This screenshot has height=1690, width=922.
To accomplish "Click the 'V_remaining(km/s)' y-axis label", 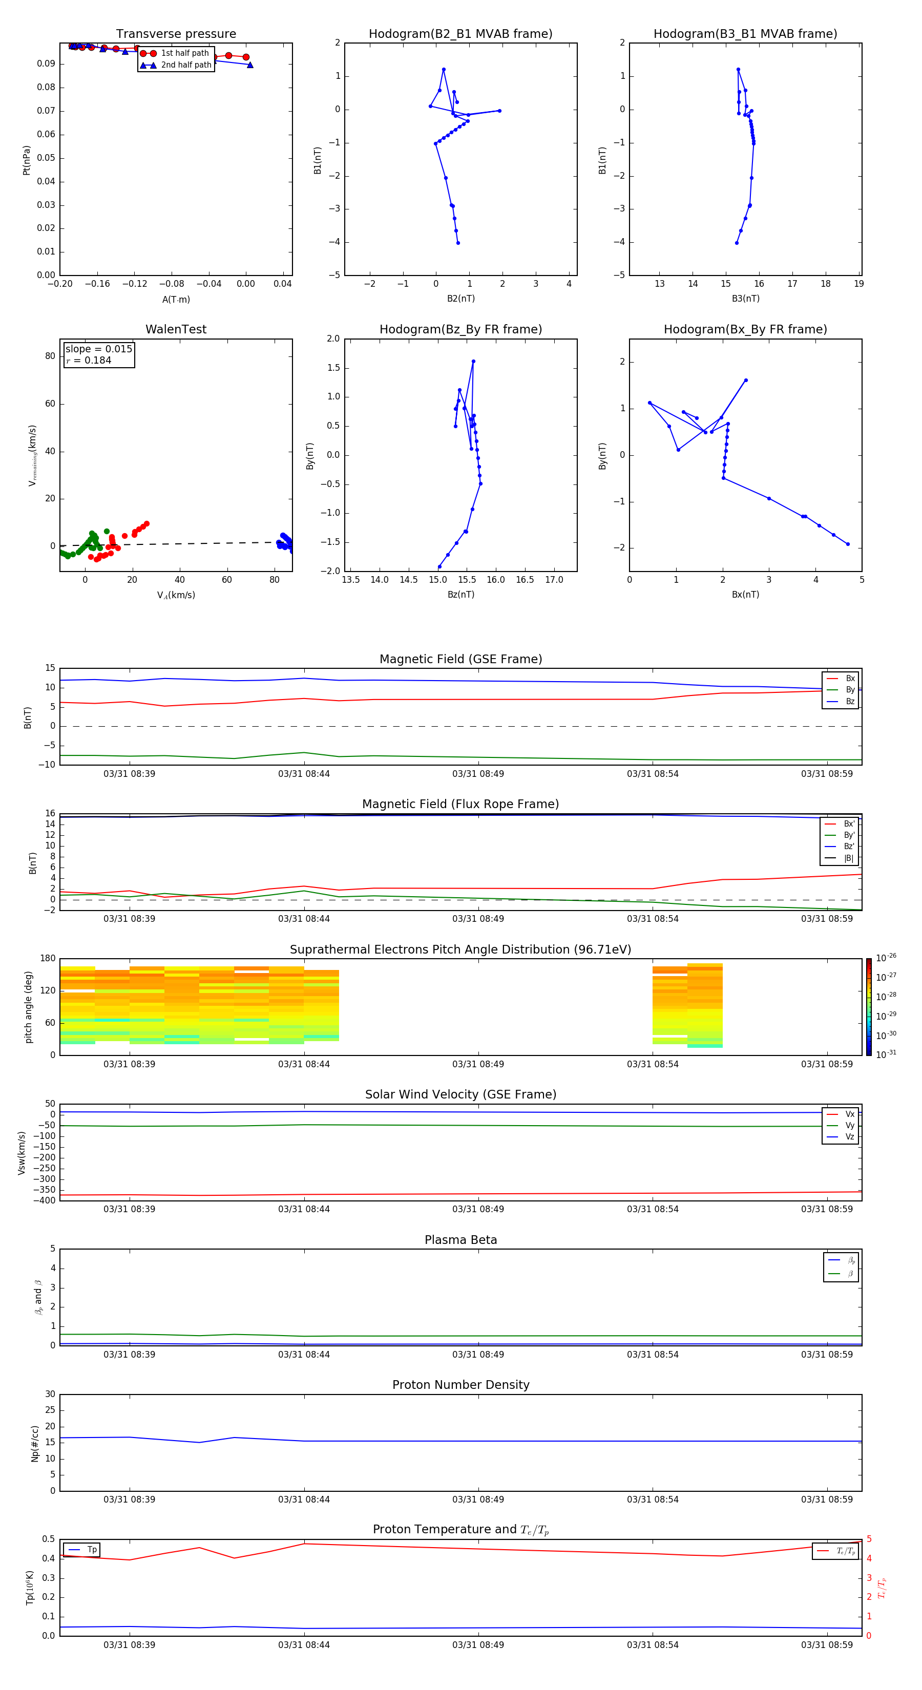I will [32, 455].
